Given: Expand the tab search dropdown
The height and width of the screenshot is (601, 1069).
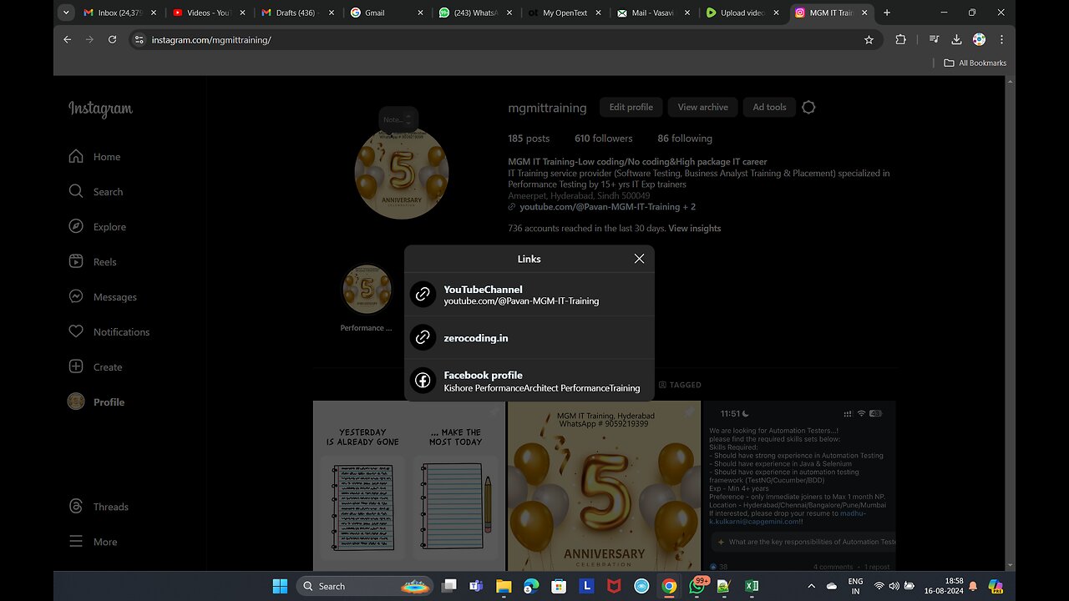Looking at the screenshot, I should point(66,13).
